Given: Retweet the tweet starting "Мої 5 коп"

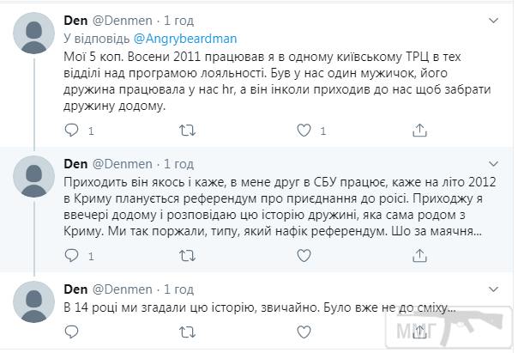Looking at the screenshot, I should click(x=186, y=131).
